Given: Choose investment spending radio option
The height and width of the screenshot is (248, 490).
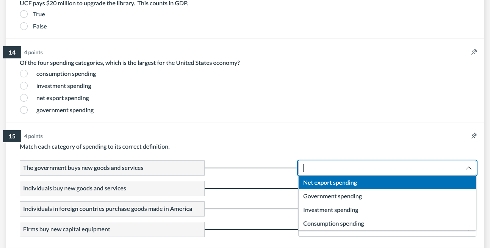Looking at the screenshot, I should (x=24, y=86).
